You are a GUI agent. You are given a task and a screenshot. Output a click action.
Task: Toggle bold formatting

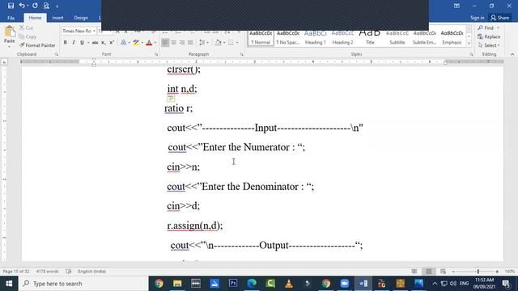tap(65, 43)
